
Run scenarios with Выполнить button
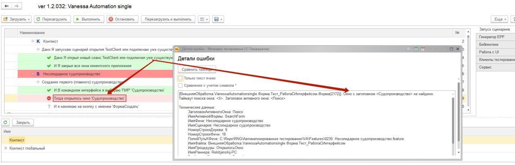[89, 19]
